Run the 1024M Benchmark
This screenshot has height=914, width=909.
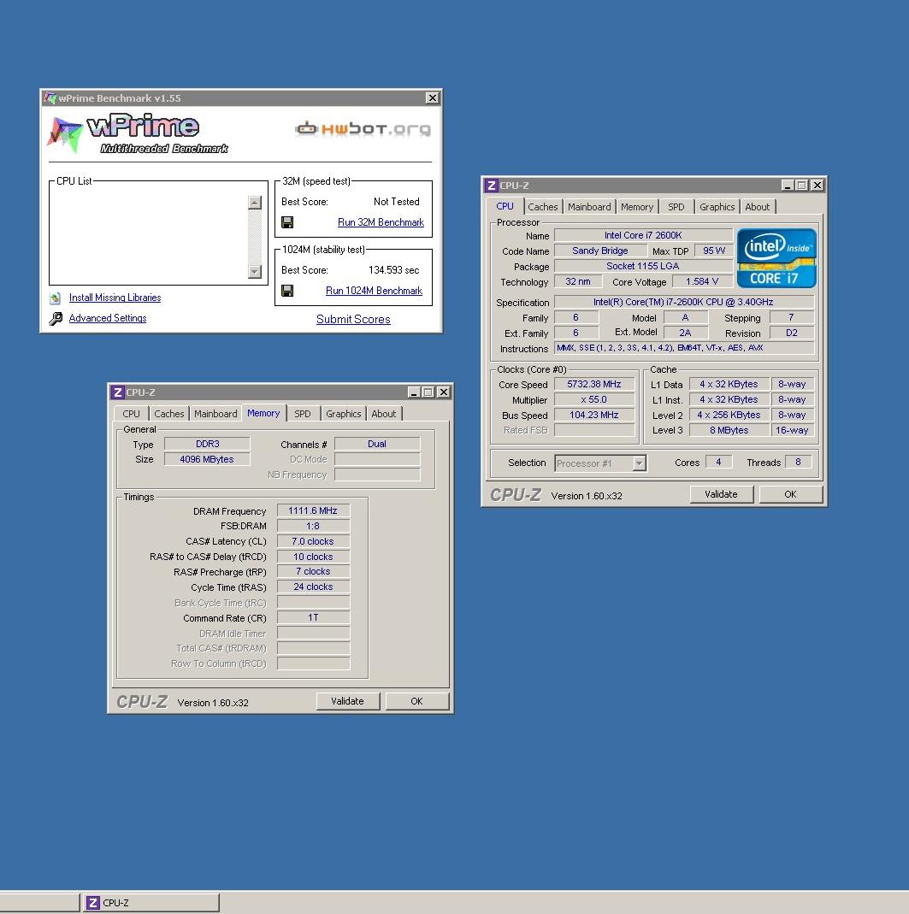(x=374, y=291)
